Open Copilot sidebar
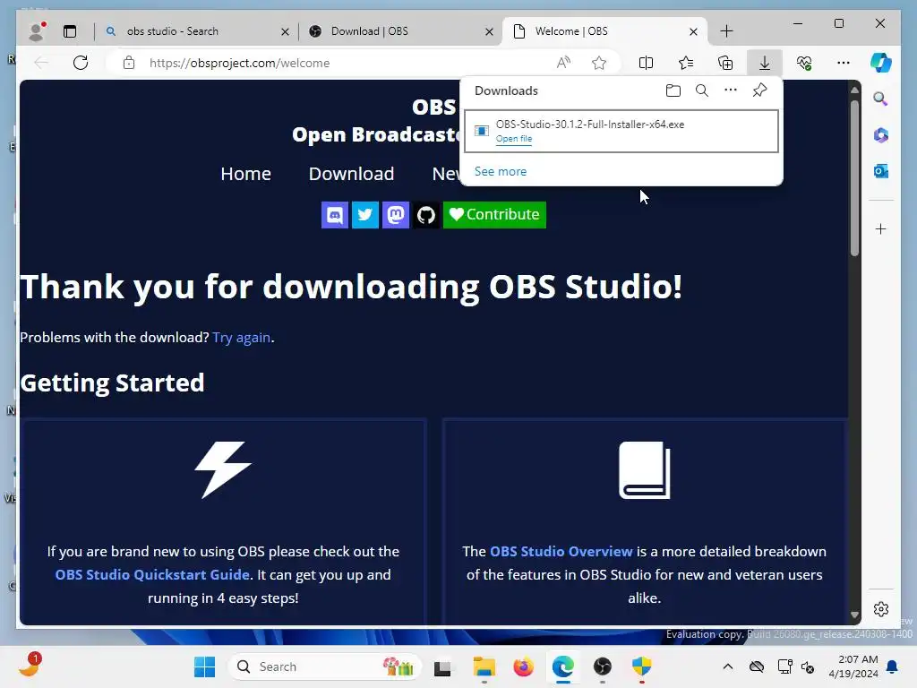Image resolution: width=917 pixels, height=688 pixels. [881, 63]
